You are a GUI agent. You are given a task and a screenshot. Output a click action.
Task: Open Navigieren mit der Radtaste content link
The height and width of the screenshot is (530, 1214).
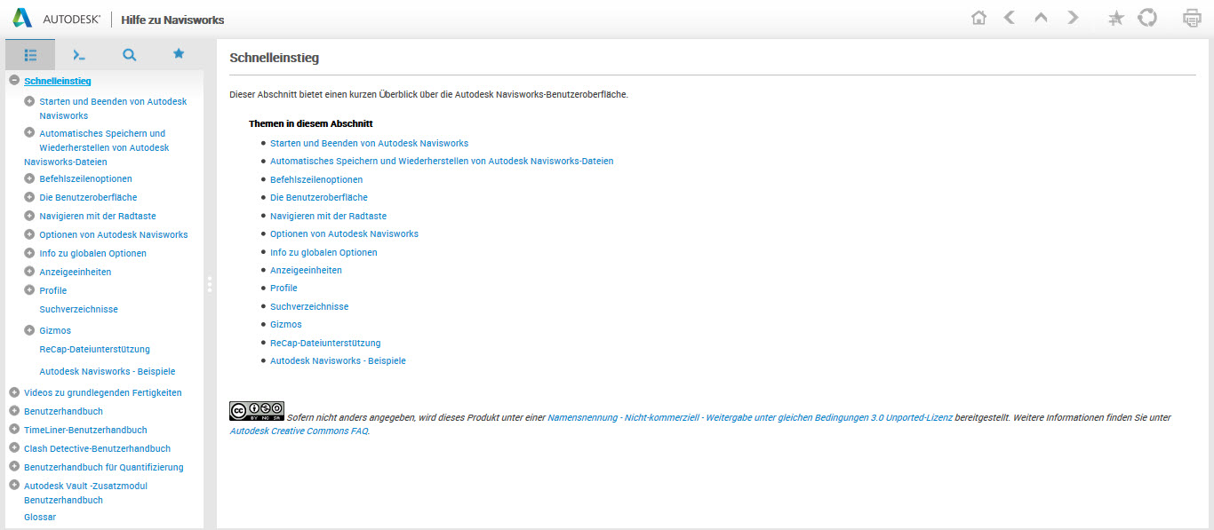[x=328, y=216]
